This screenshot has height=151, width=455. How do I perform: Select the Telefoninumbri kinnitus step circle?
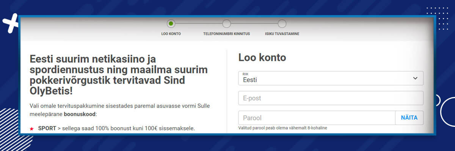point(226,24)
